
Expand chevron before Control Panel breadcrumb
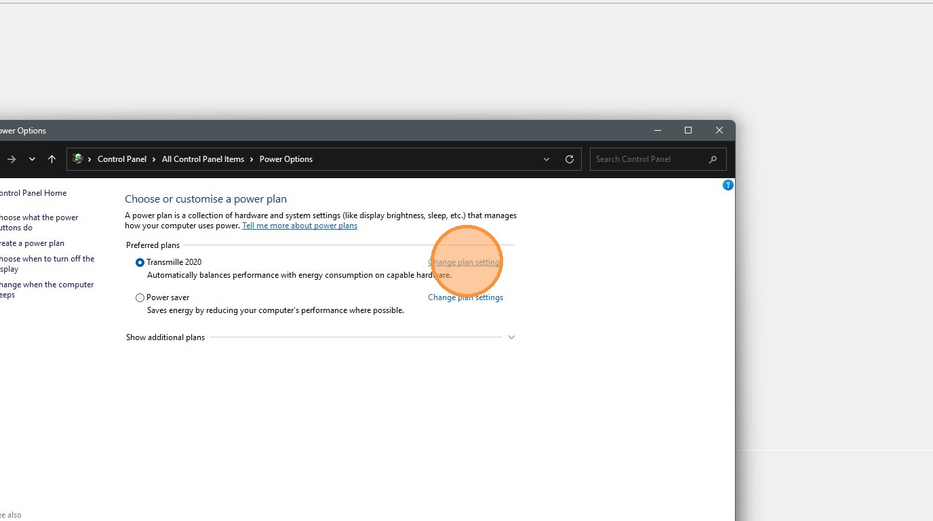tap(90, 159)
